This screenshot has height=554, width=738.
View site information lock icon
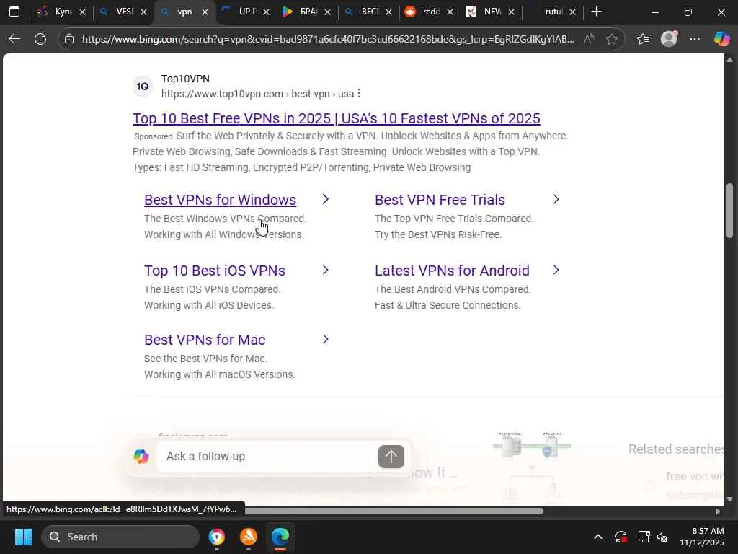click(69, 39)
